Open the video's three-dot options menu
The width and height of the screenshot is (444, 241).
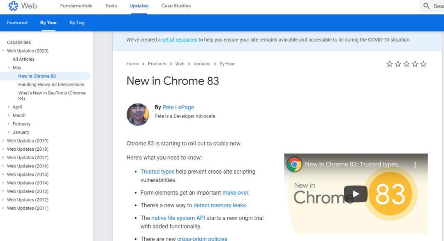point(415,165)
